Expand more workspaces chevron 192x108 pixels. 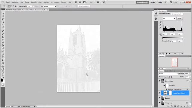[165, 2]
